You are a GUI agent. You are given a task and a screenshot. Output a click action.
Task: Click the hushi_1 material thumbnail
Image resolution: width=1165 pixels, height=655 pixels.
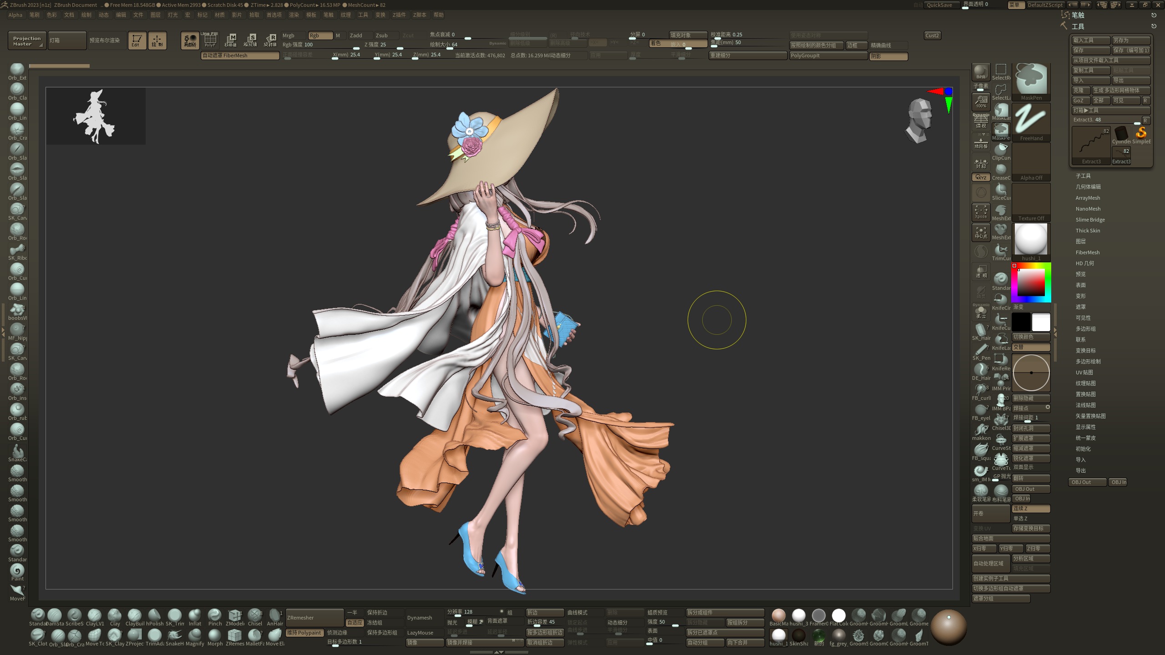tap(1031, 240)
